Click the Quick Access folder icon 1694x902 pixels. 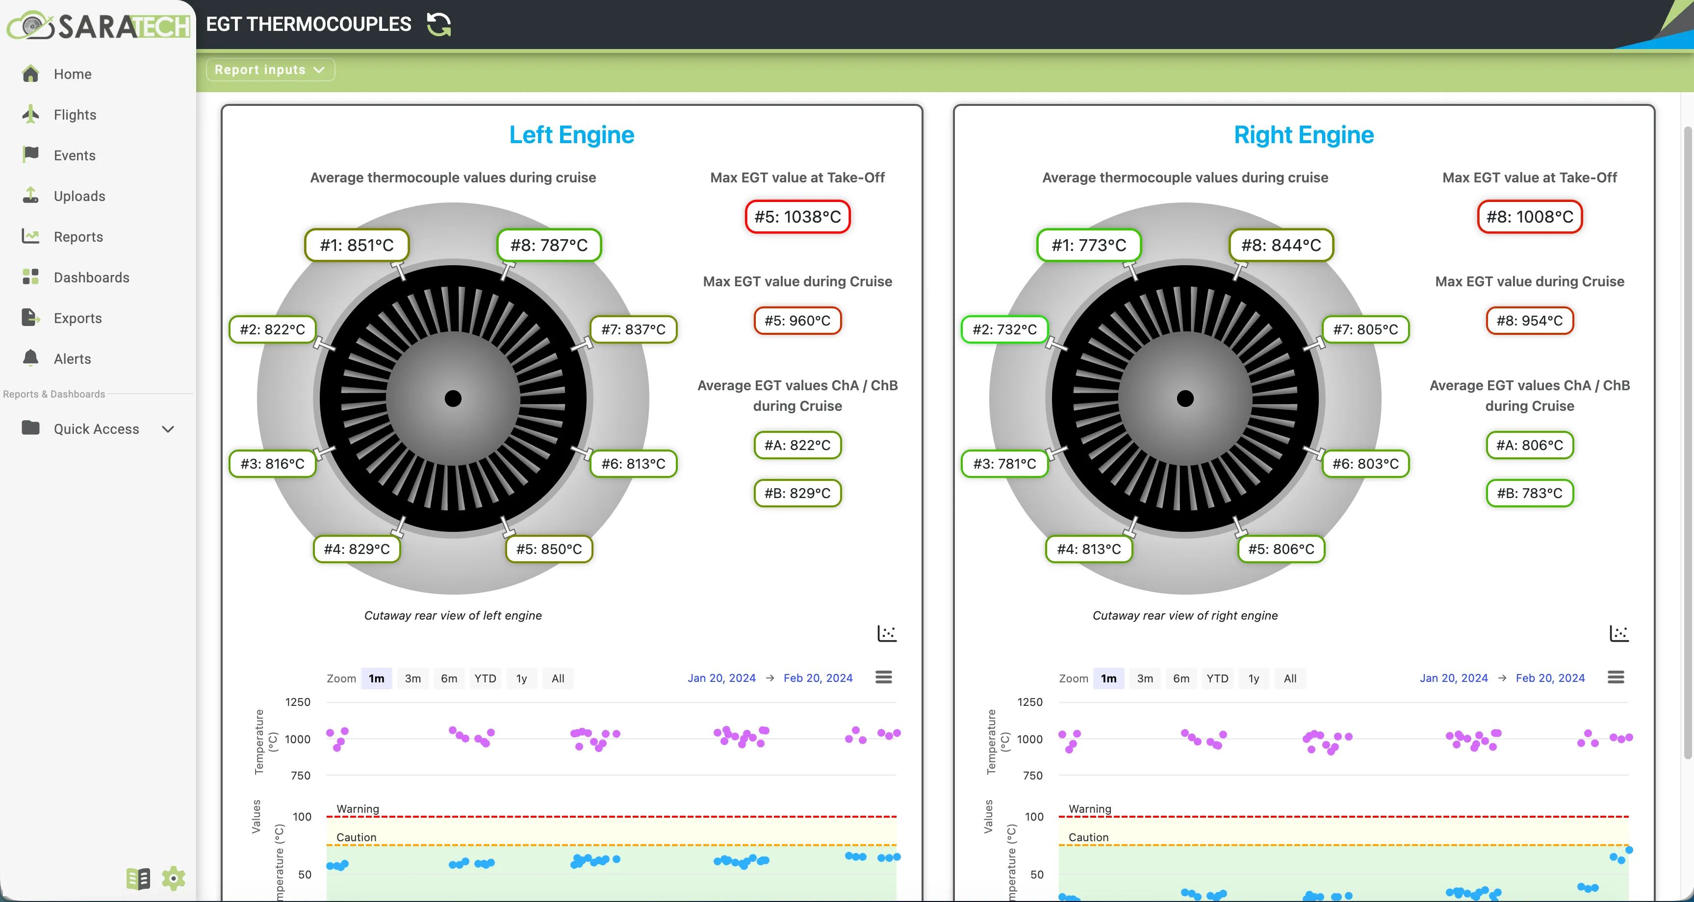[x=30, y=428]
